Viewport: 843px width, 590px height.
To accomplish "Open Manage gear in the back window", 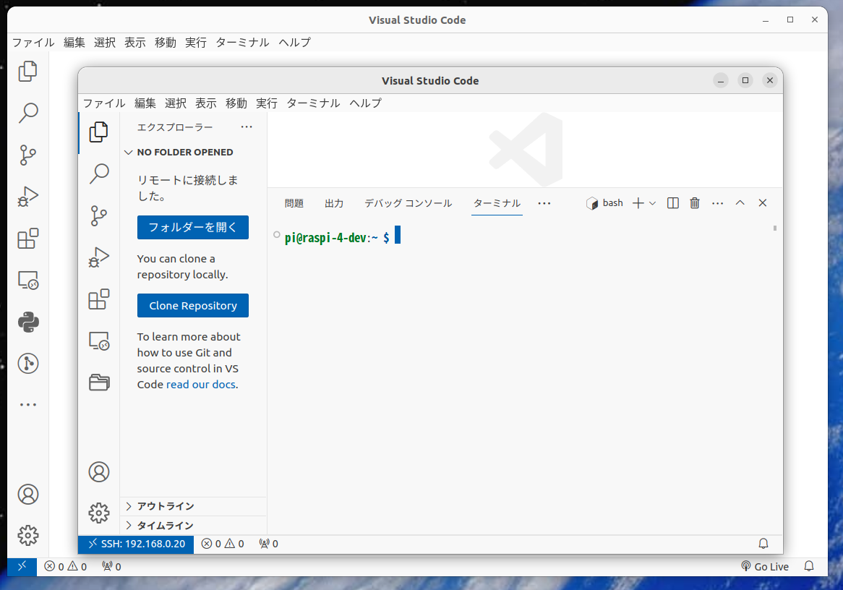I will (x=28, y=535).
